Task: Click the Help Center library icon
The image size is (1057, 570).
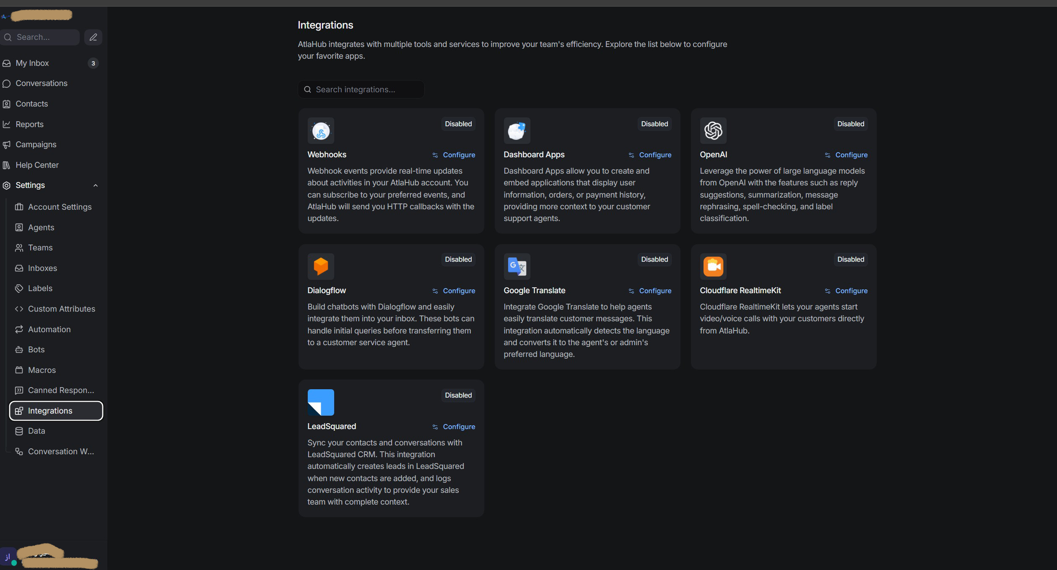Action: (7, 165)
